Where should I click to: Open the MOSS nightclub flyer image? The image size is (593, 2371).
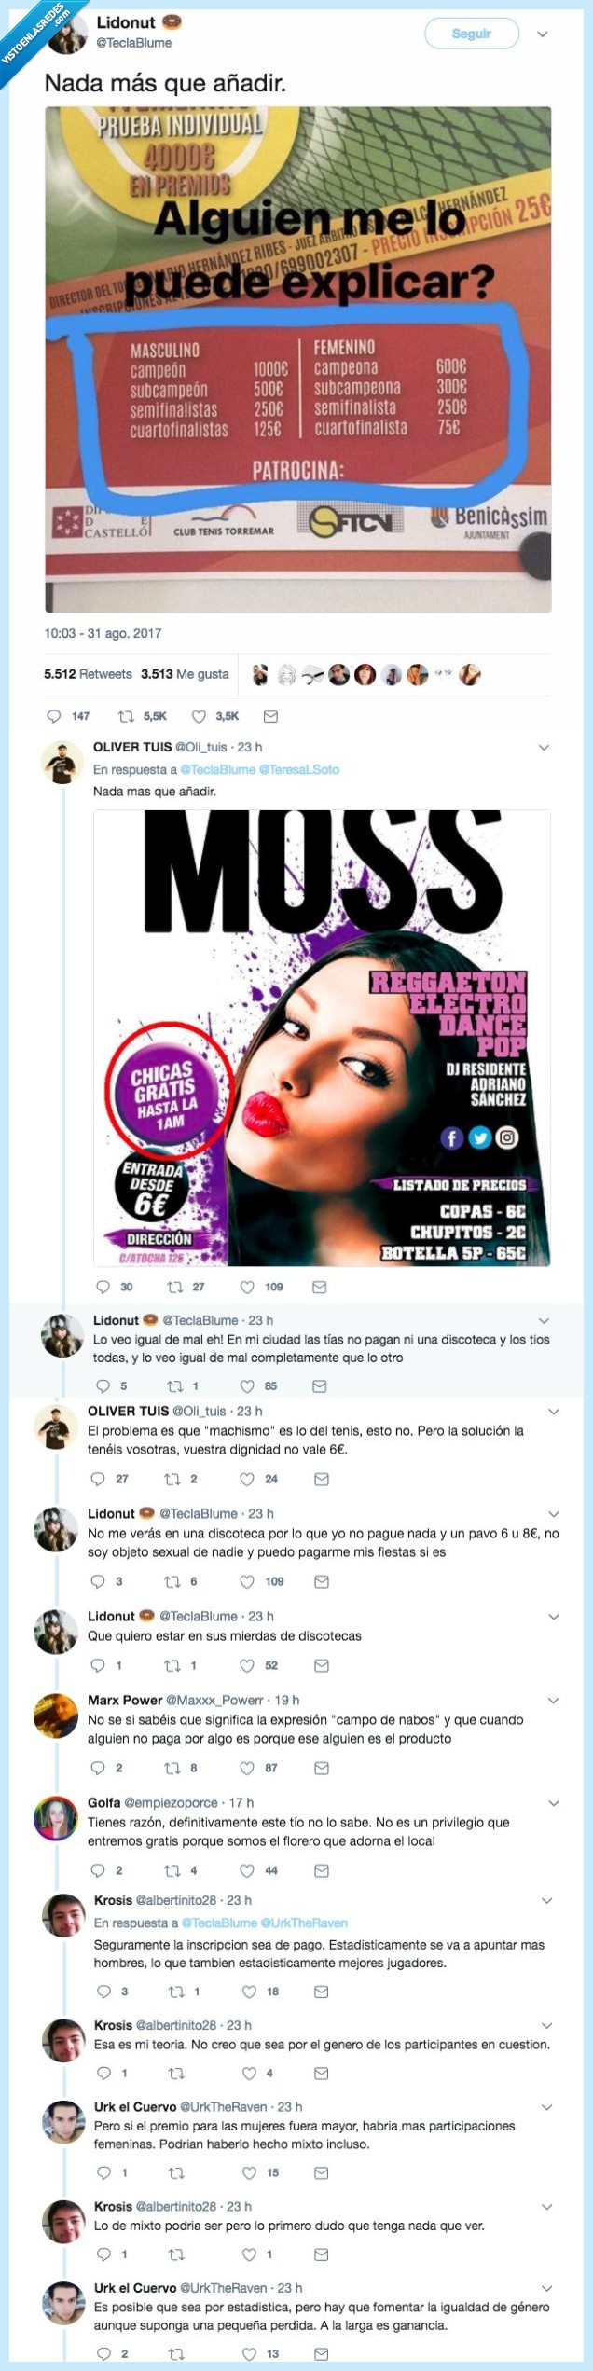[322, 1038]
